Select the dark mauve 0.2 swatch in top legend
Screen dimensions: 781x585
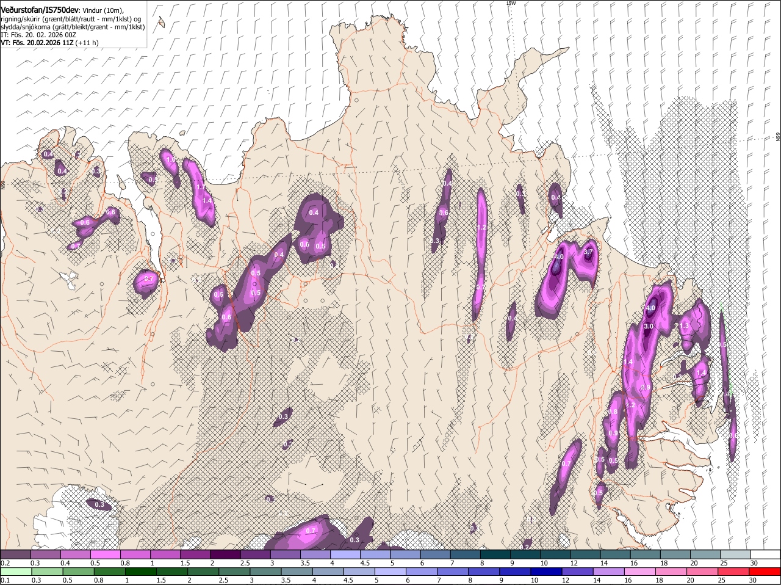[16, 554]
